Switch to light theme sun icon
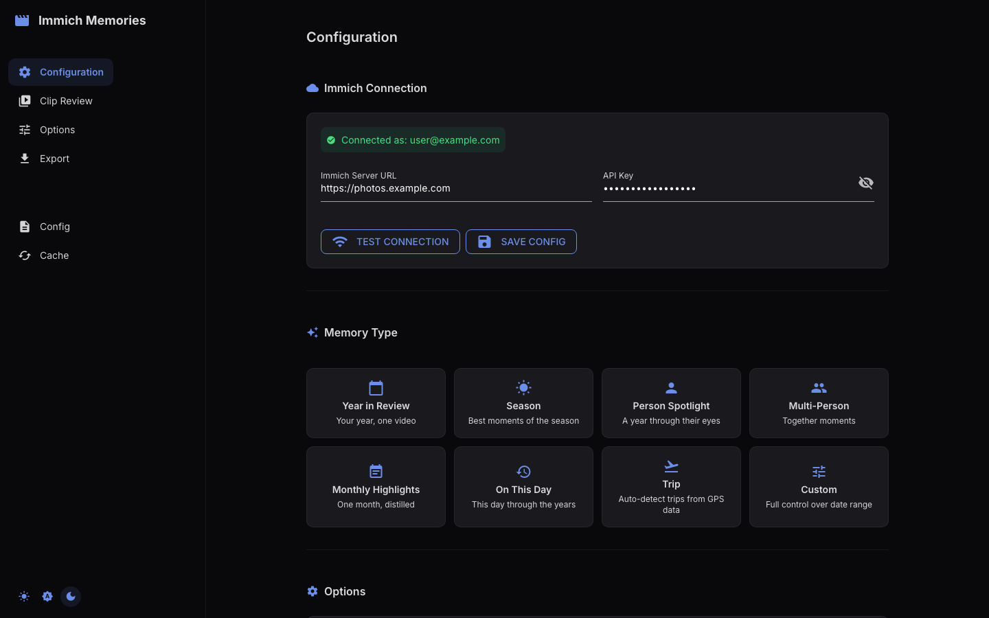This screenshot has width=989, height=618. click(x=24, y=597)
